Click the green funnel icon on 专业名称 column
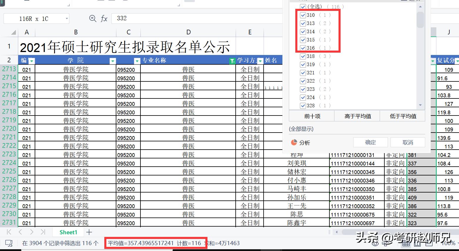 [x=232, y=61]
